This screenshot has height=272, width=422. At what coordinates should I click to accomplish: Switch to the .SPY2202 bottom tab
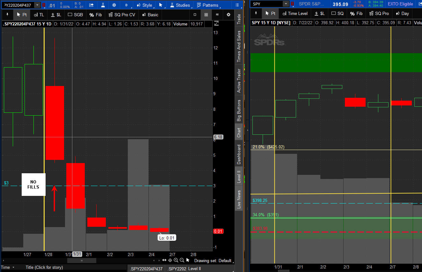177,269
